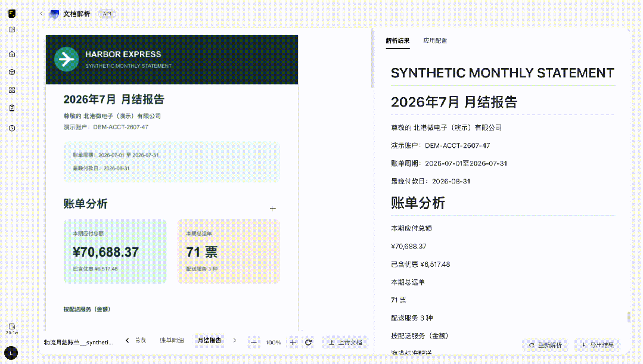Viewport: 643px width, 364px height.
Task: Click the document panel vertical scrollbar
Action: [x=372, y=57]
